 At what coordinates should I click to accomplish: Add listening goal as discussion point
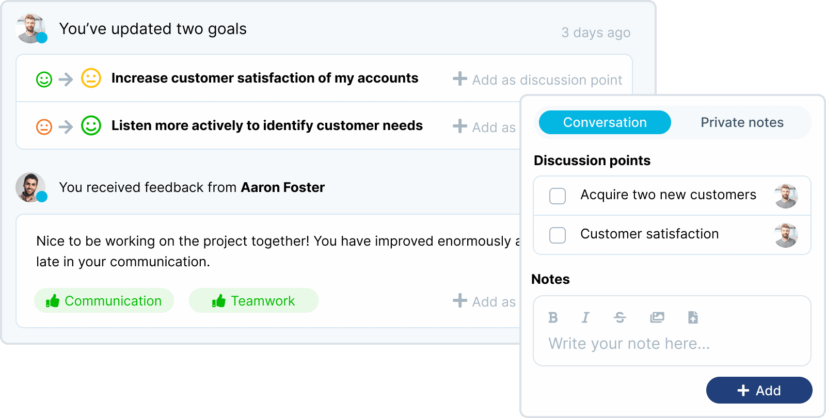484,127
